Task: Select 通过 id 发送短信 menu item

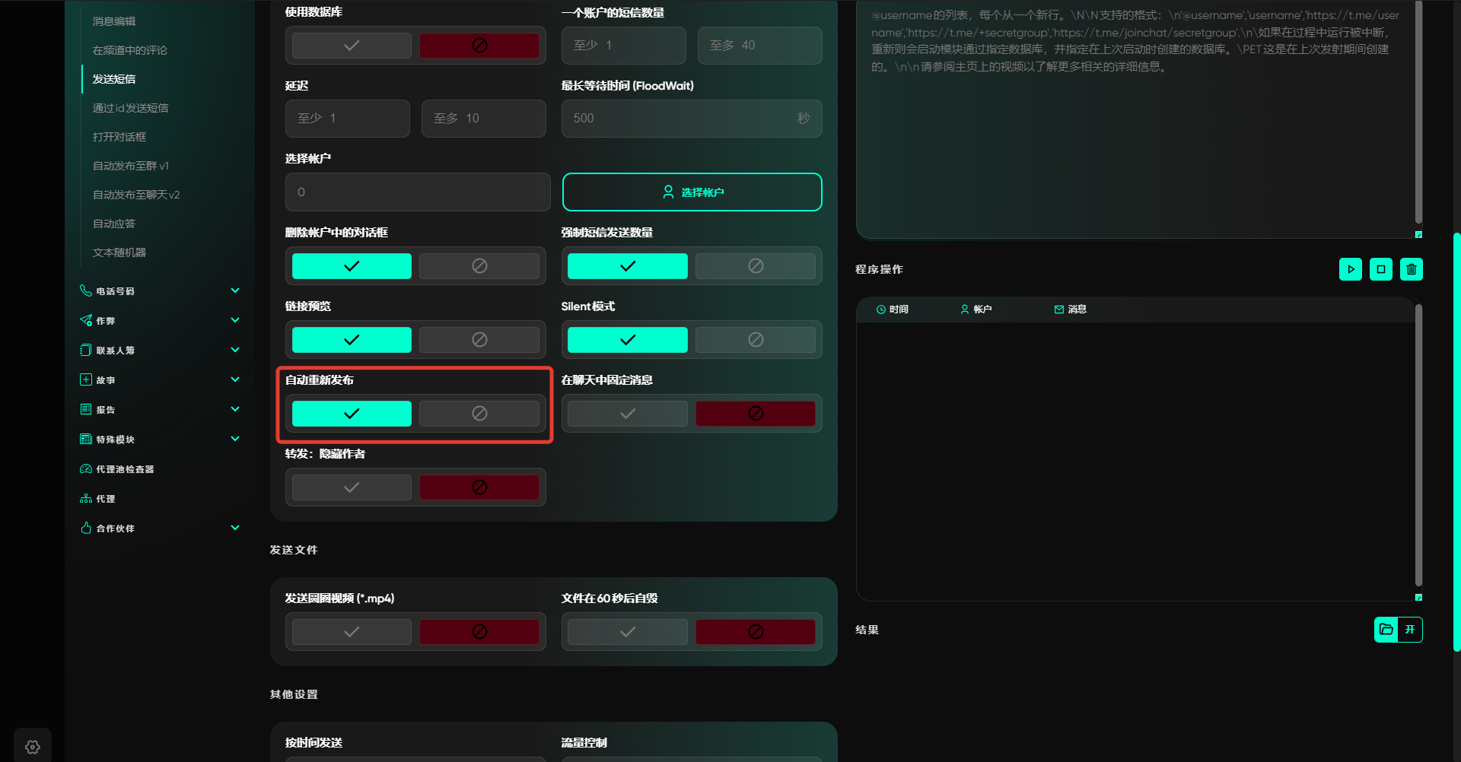Action: coord(131,108)
